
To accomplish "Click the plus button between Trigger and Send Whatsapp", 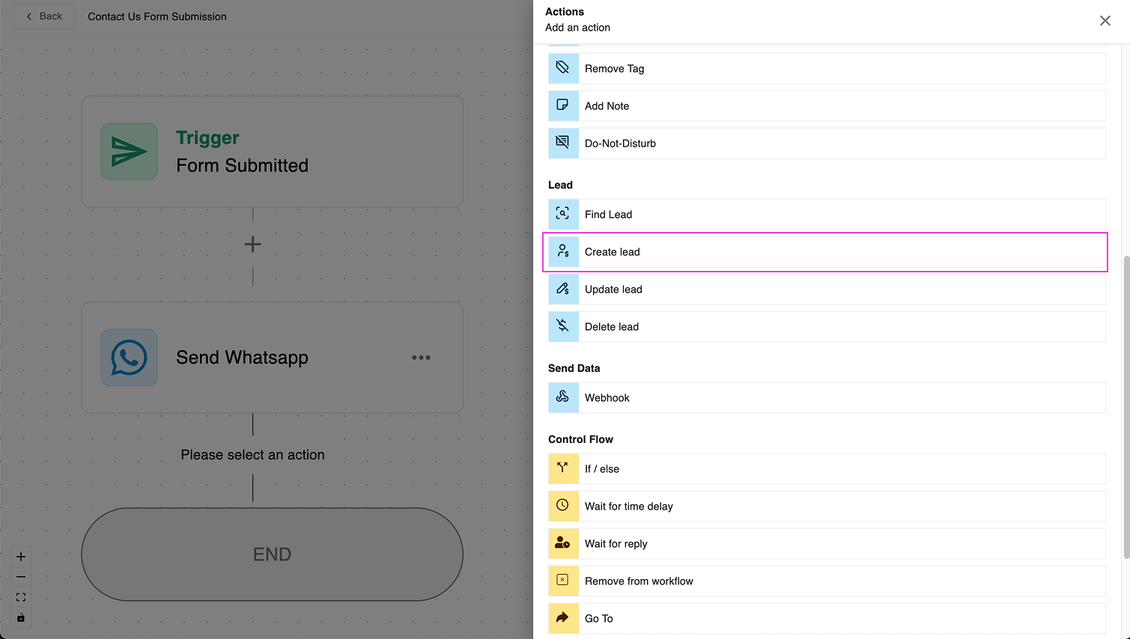I will tap(253, 244).
